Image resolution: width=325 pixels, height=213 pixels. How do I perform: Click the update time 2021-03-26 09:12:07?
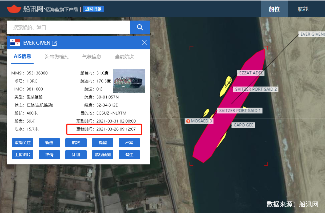(116, 129)
